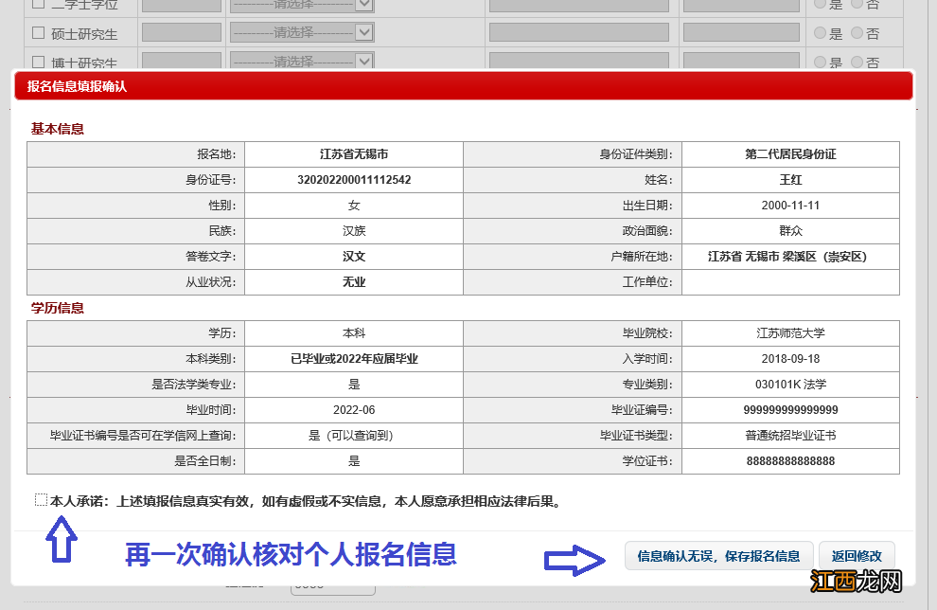937x610 pixels.
Task: Click the input field on 博士研究生 row
Action: coord(180,61)
